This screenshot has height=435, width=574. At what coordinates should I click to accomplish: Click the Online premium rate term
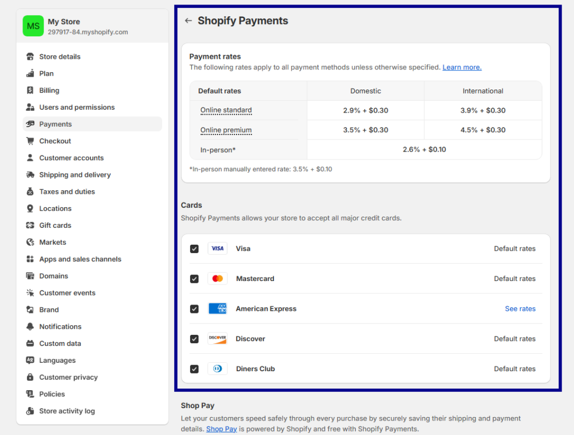pyautogui.click(x=226, y=130)
